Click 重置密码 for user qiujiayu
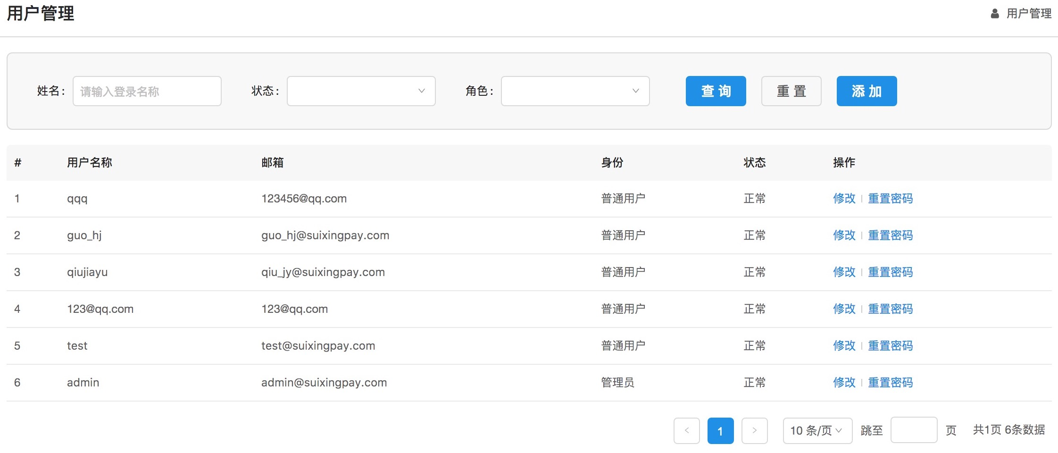This screenshot has height=453, width=1058. (891, 272)
